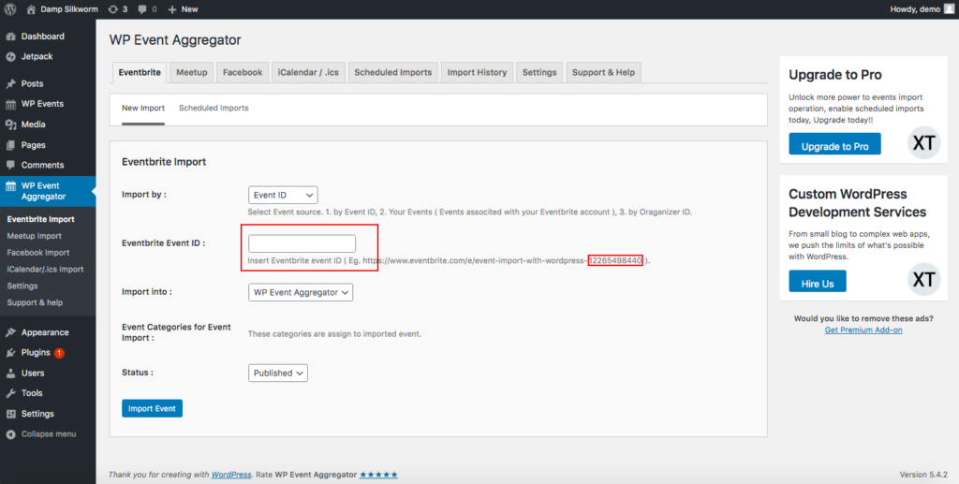The height and width of the screenshot is (484, 959).
Task: Open the WordPress link in footer
Action: click(231, 475)
